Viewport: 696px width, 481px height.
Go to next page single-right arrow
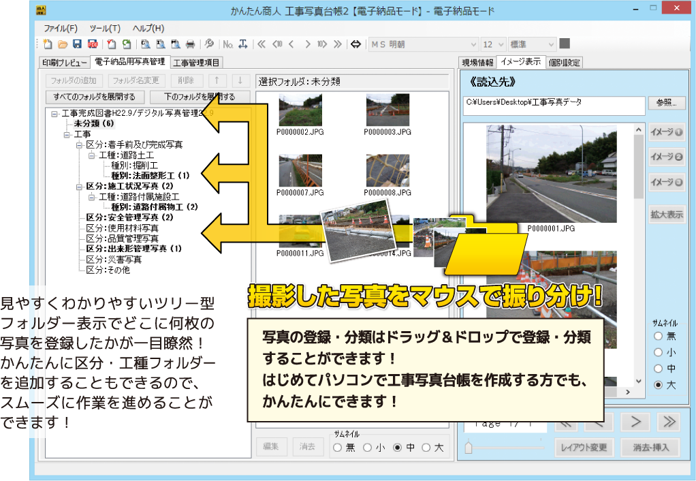point(308,44)
